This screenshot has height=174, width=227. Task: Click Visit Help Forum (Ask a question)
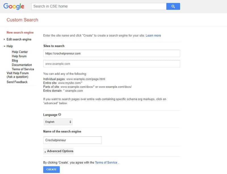coord(18,75)
